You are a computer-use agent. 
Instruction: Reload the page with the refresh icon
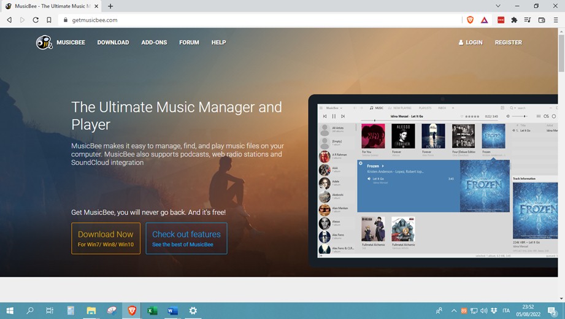pyautogui.click(x=36, y=20)
